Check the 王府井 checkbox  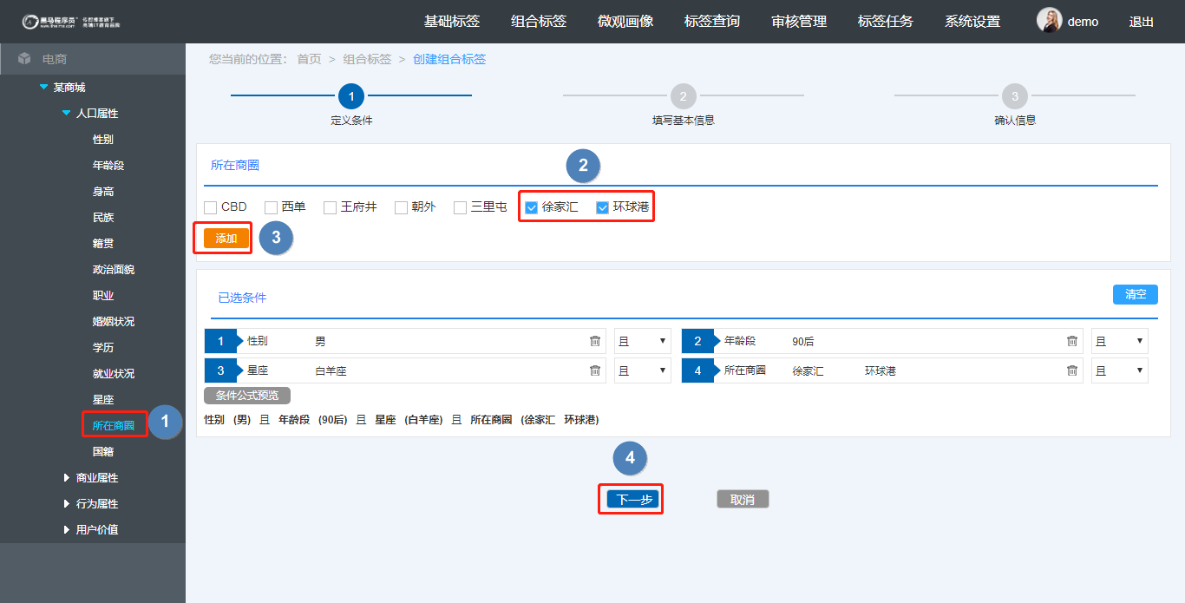point(330,207)
